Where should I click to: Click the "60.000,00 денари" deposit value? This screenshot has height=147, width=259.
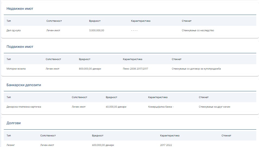116,107
